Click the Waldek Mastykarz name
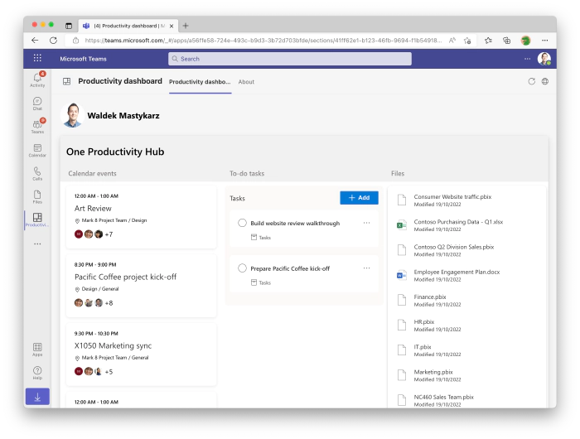The height and width of the screenshot is (439, 580). coord(123,116)
